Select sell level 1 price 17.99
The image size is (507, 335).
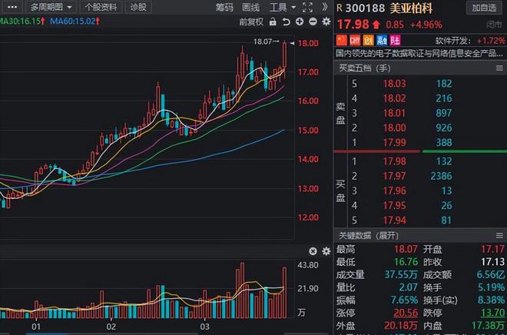pos(394,143)
